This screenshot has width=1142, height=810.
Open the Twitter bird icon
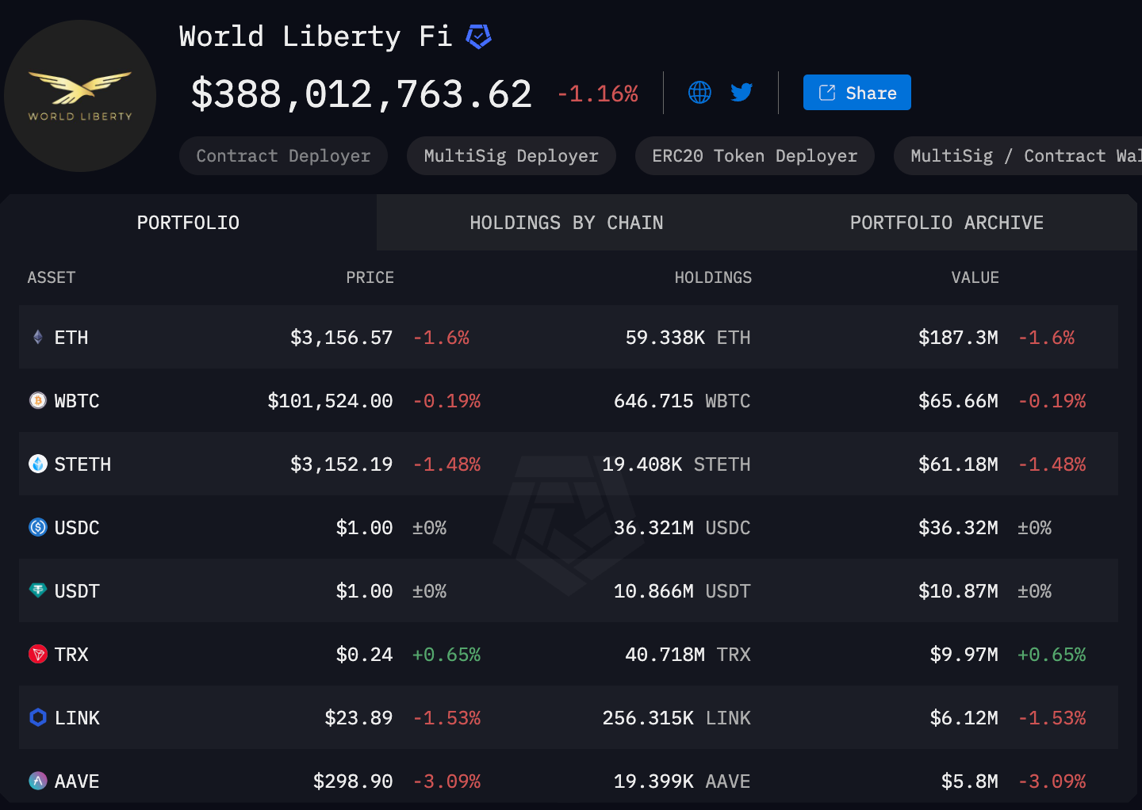pyautogui.click(x=742, y=92)
